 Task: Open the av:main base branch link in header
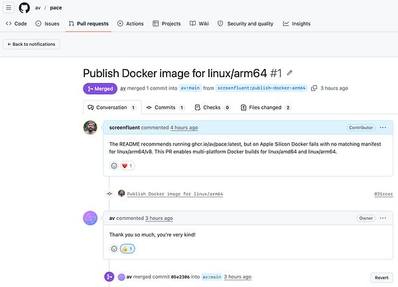[190, 88]
